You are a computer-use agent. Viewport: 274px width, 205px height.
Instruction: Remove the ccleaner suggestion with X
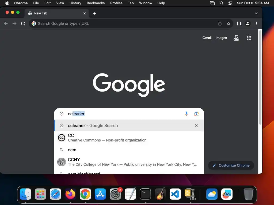196,125
